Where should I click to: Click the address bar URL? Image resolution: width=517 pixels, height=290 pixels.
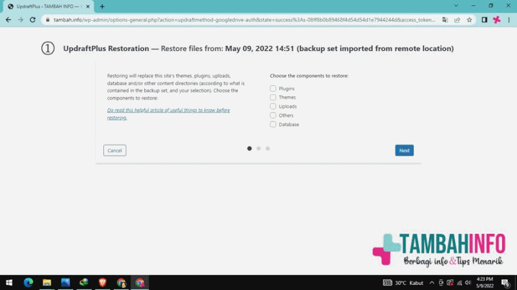coord(244,20)
